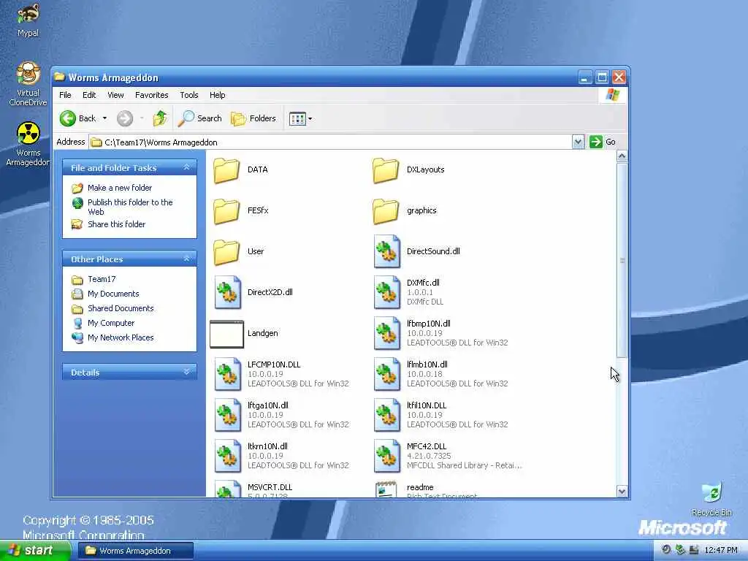
Task: Collapse the Other Places panel
Action: click(186, 259)
